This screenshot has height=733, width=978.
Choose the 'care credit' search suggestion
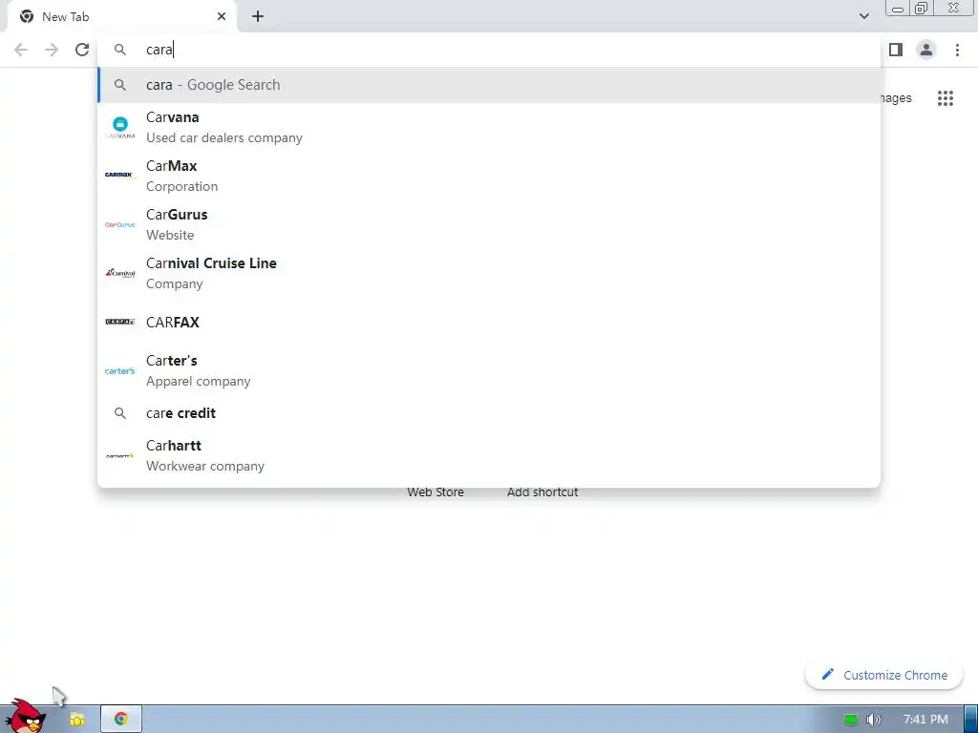click(489, 413)
